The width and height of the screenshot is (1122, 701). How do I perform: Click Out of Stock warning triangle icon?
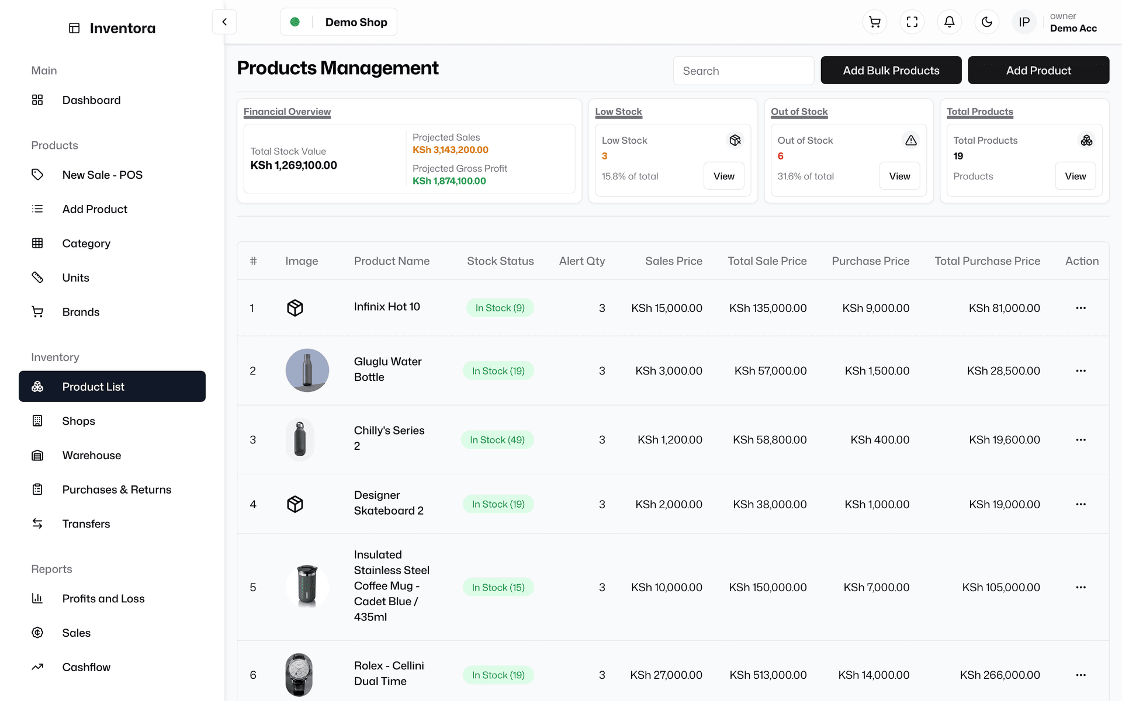[x=911, y=140]
